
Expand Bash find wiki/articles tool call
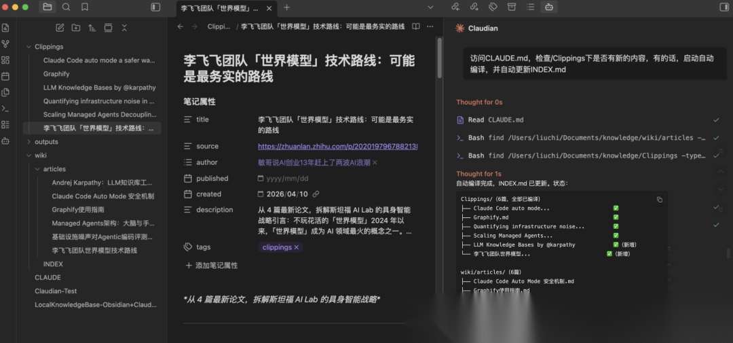point(588,138)
